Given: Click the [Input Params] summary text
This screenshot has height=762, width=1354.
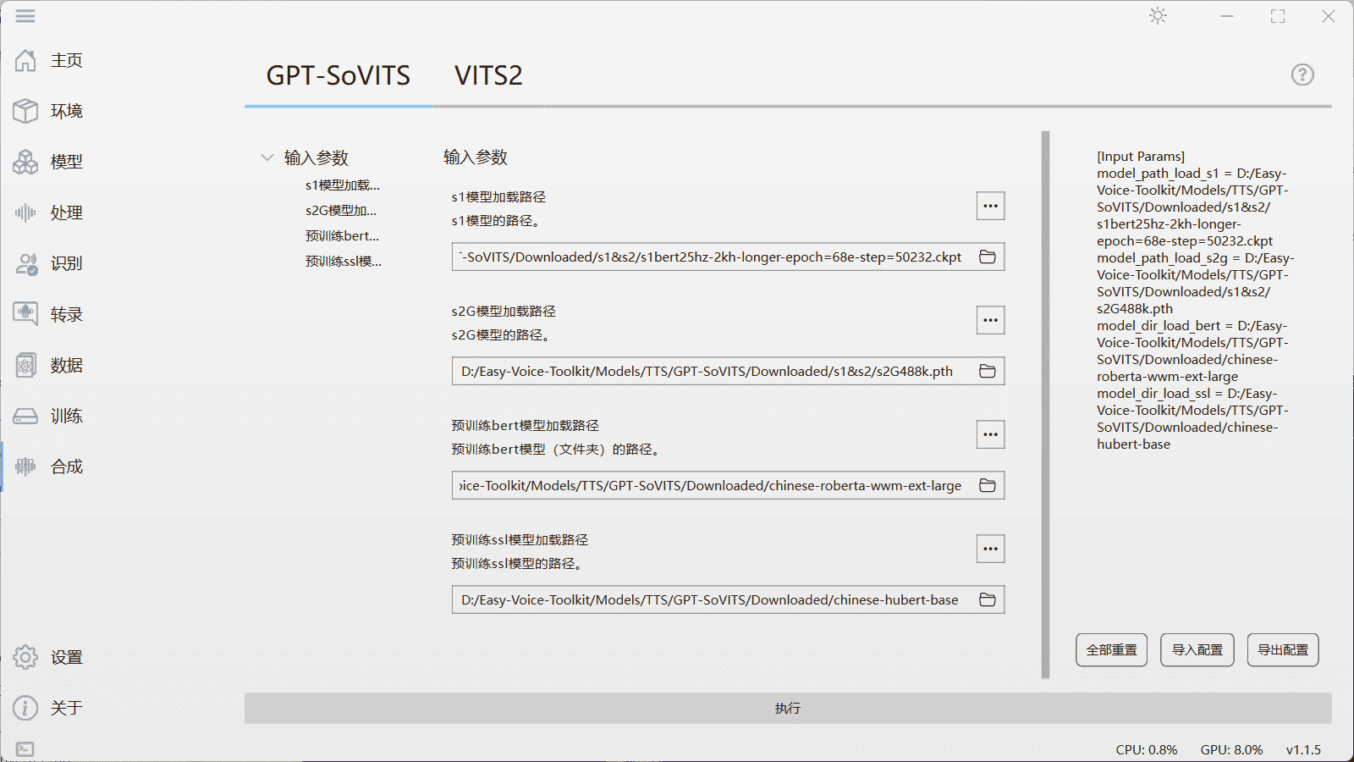Looking at the screenshot, I should click(1141, 157).
